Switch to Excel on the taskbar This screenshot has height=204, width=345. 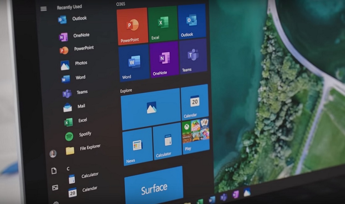[200, 201]
